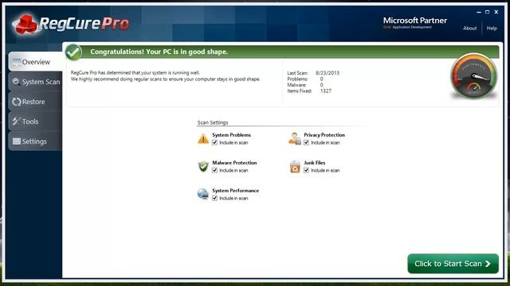Click the Settings icon in sidebar
The height and width of the screenshot is (286, 510).
(x=16, y=141)
